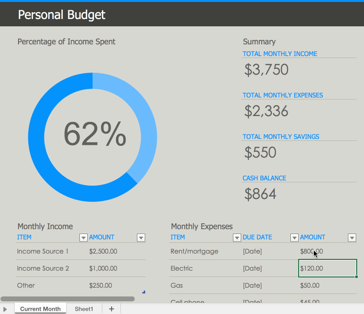Click the Monthly Income table heading
The width and height of the screenshot is (364, 314).
tap(45, 226)
